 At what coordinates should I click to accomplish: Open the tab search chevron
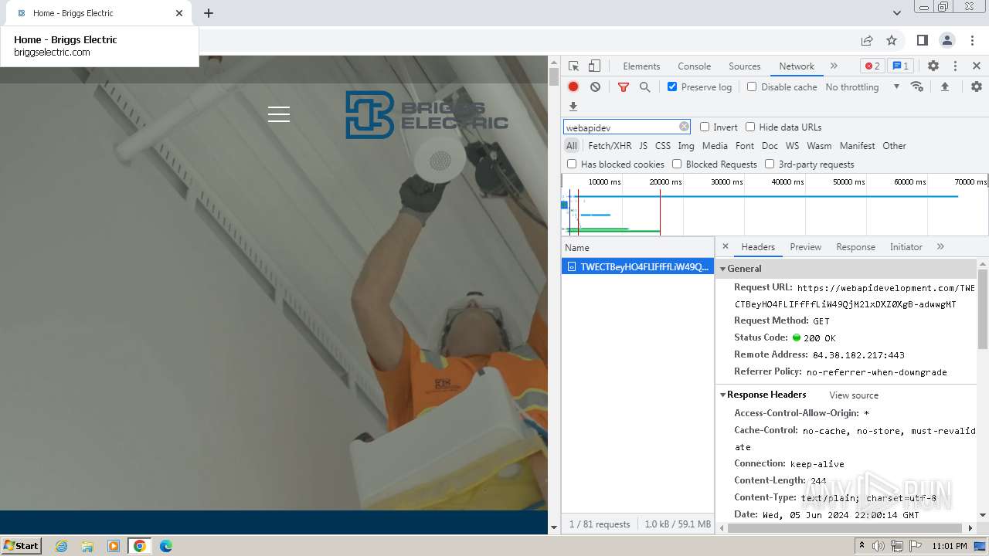pyautogui.click(x=897, y=13)
